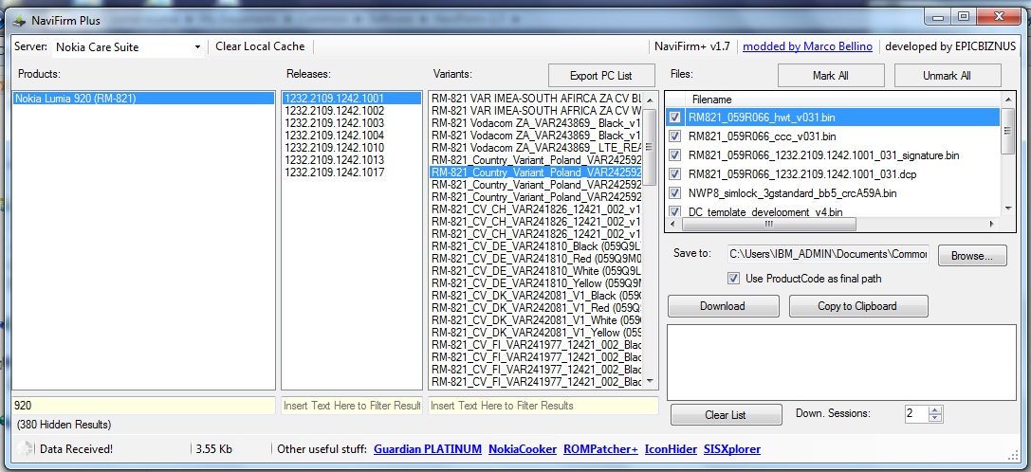
Task: Select variant RM-821_CV_DK_VAR242081_V1_Red
Action: coord(536,308)
